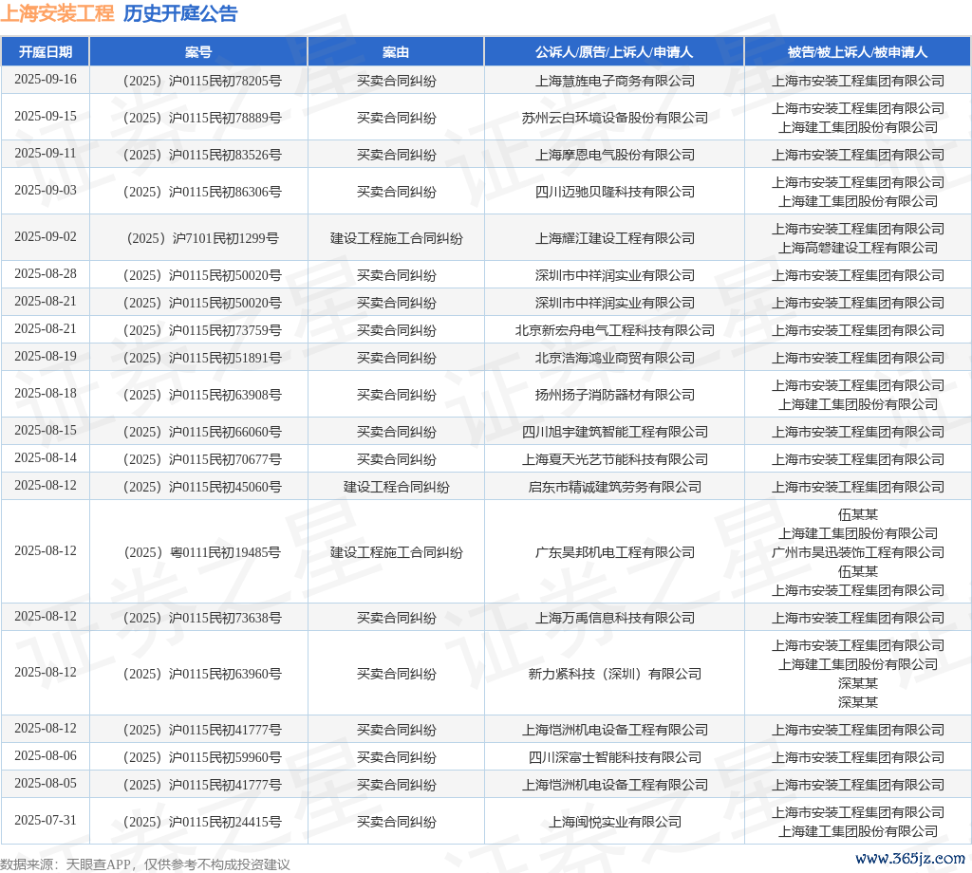Viewport: 972px width, 873px height.
Task: Select plaintiff 新力紧科技（深圳）有限公司
Action: (x=614, y=674)
